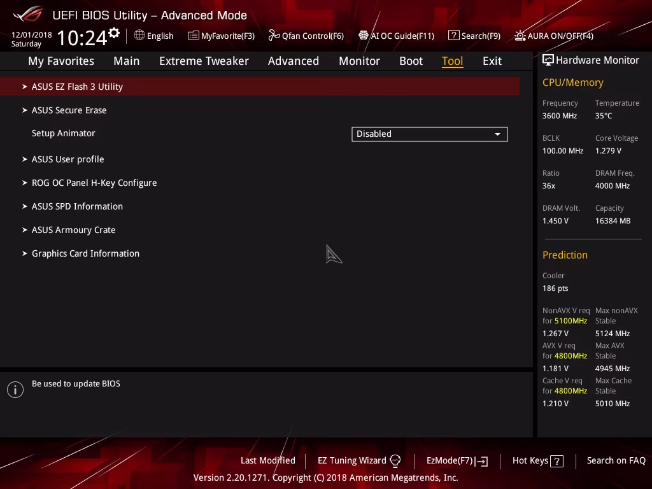Open ROG OC Panel H-Key Configure

coord(94,183)
